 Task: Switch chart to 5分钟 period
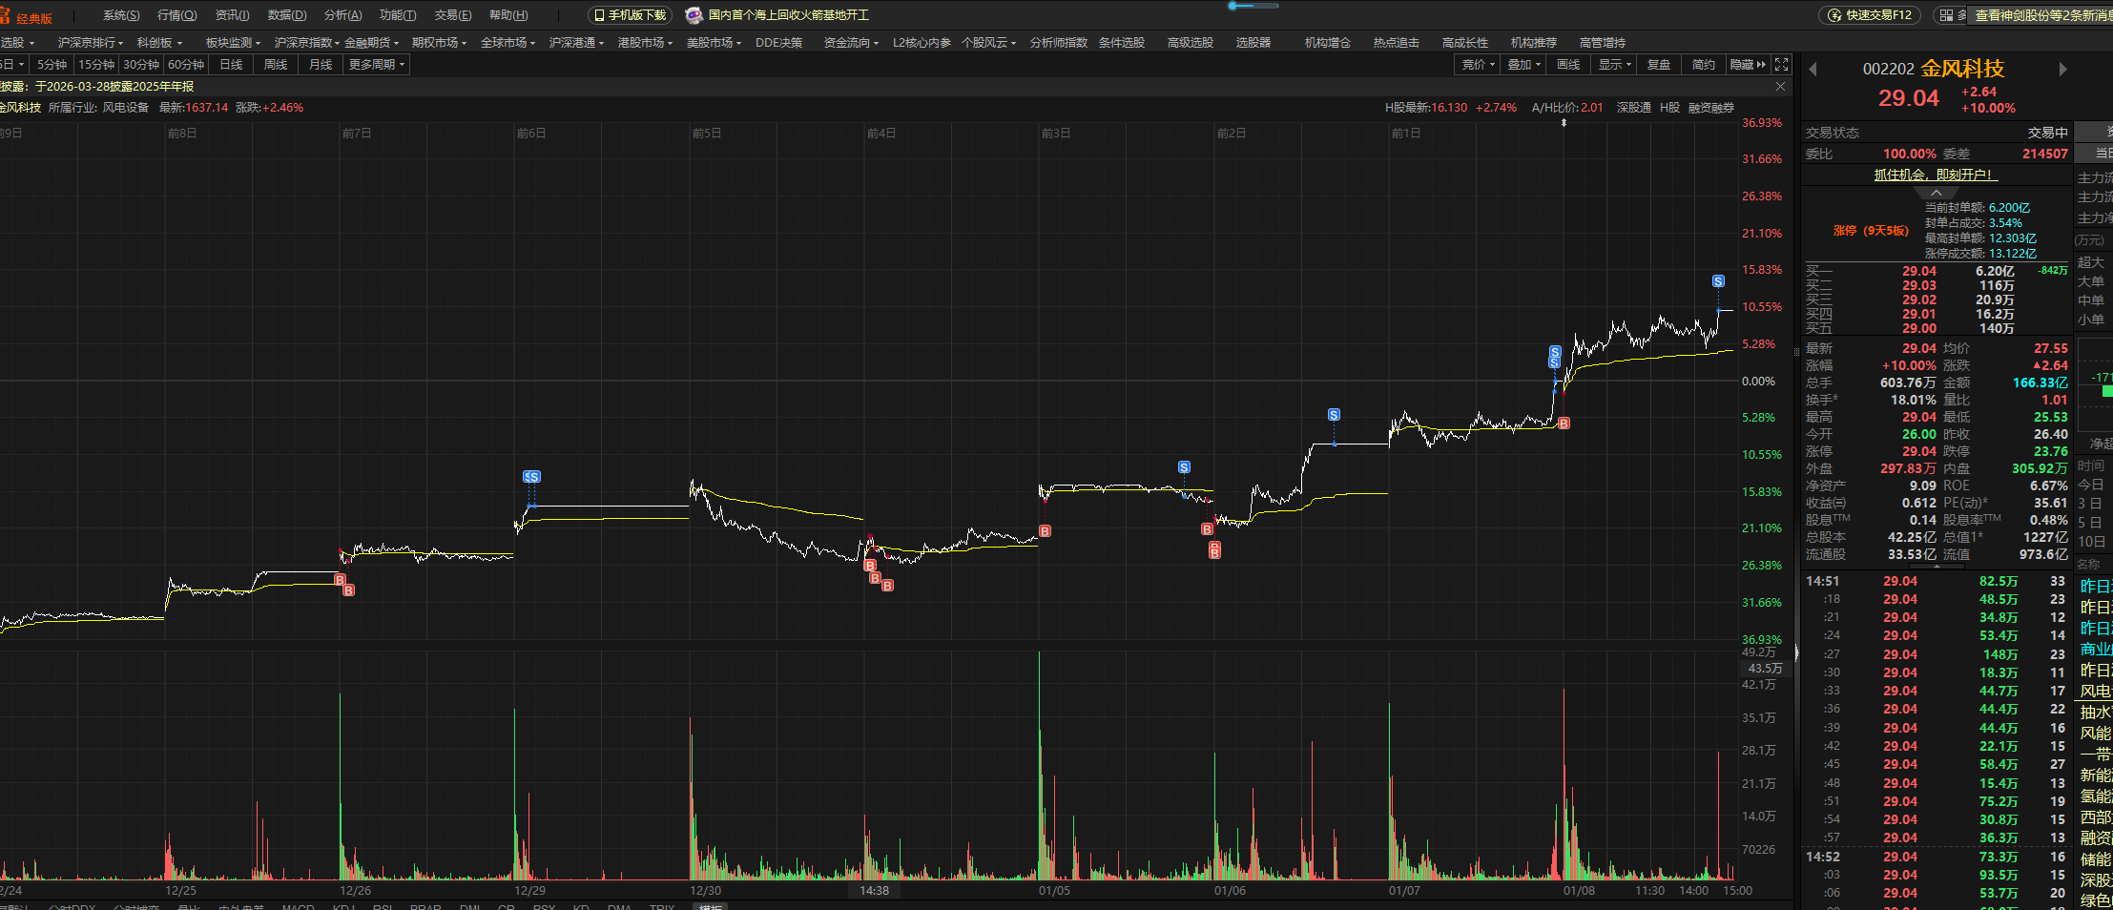point(52,65)
